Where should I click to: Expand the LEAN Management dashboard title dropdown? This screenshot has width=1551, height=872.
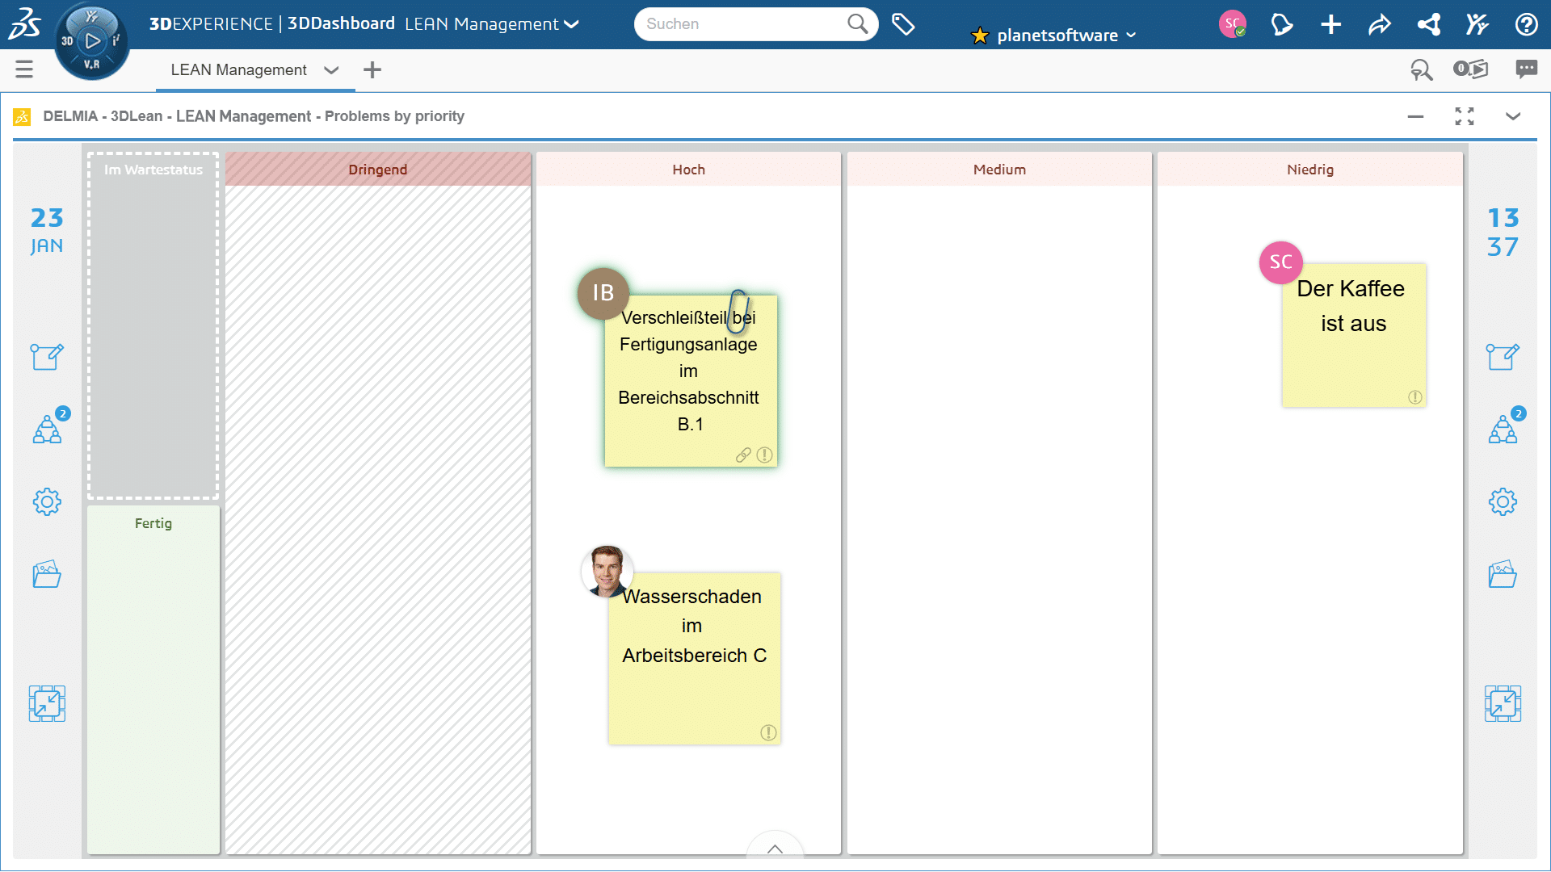(x=572, y=24)
